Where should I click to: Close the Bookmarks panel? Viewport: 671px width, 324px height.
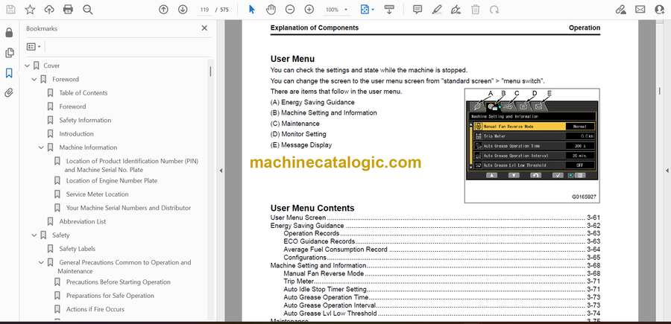(204, 28)
